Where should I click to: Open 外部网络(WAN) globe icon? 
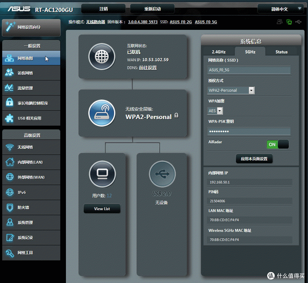[x=10, y=177]
